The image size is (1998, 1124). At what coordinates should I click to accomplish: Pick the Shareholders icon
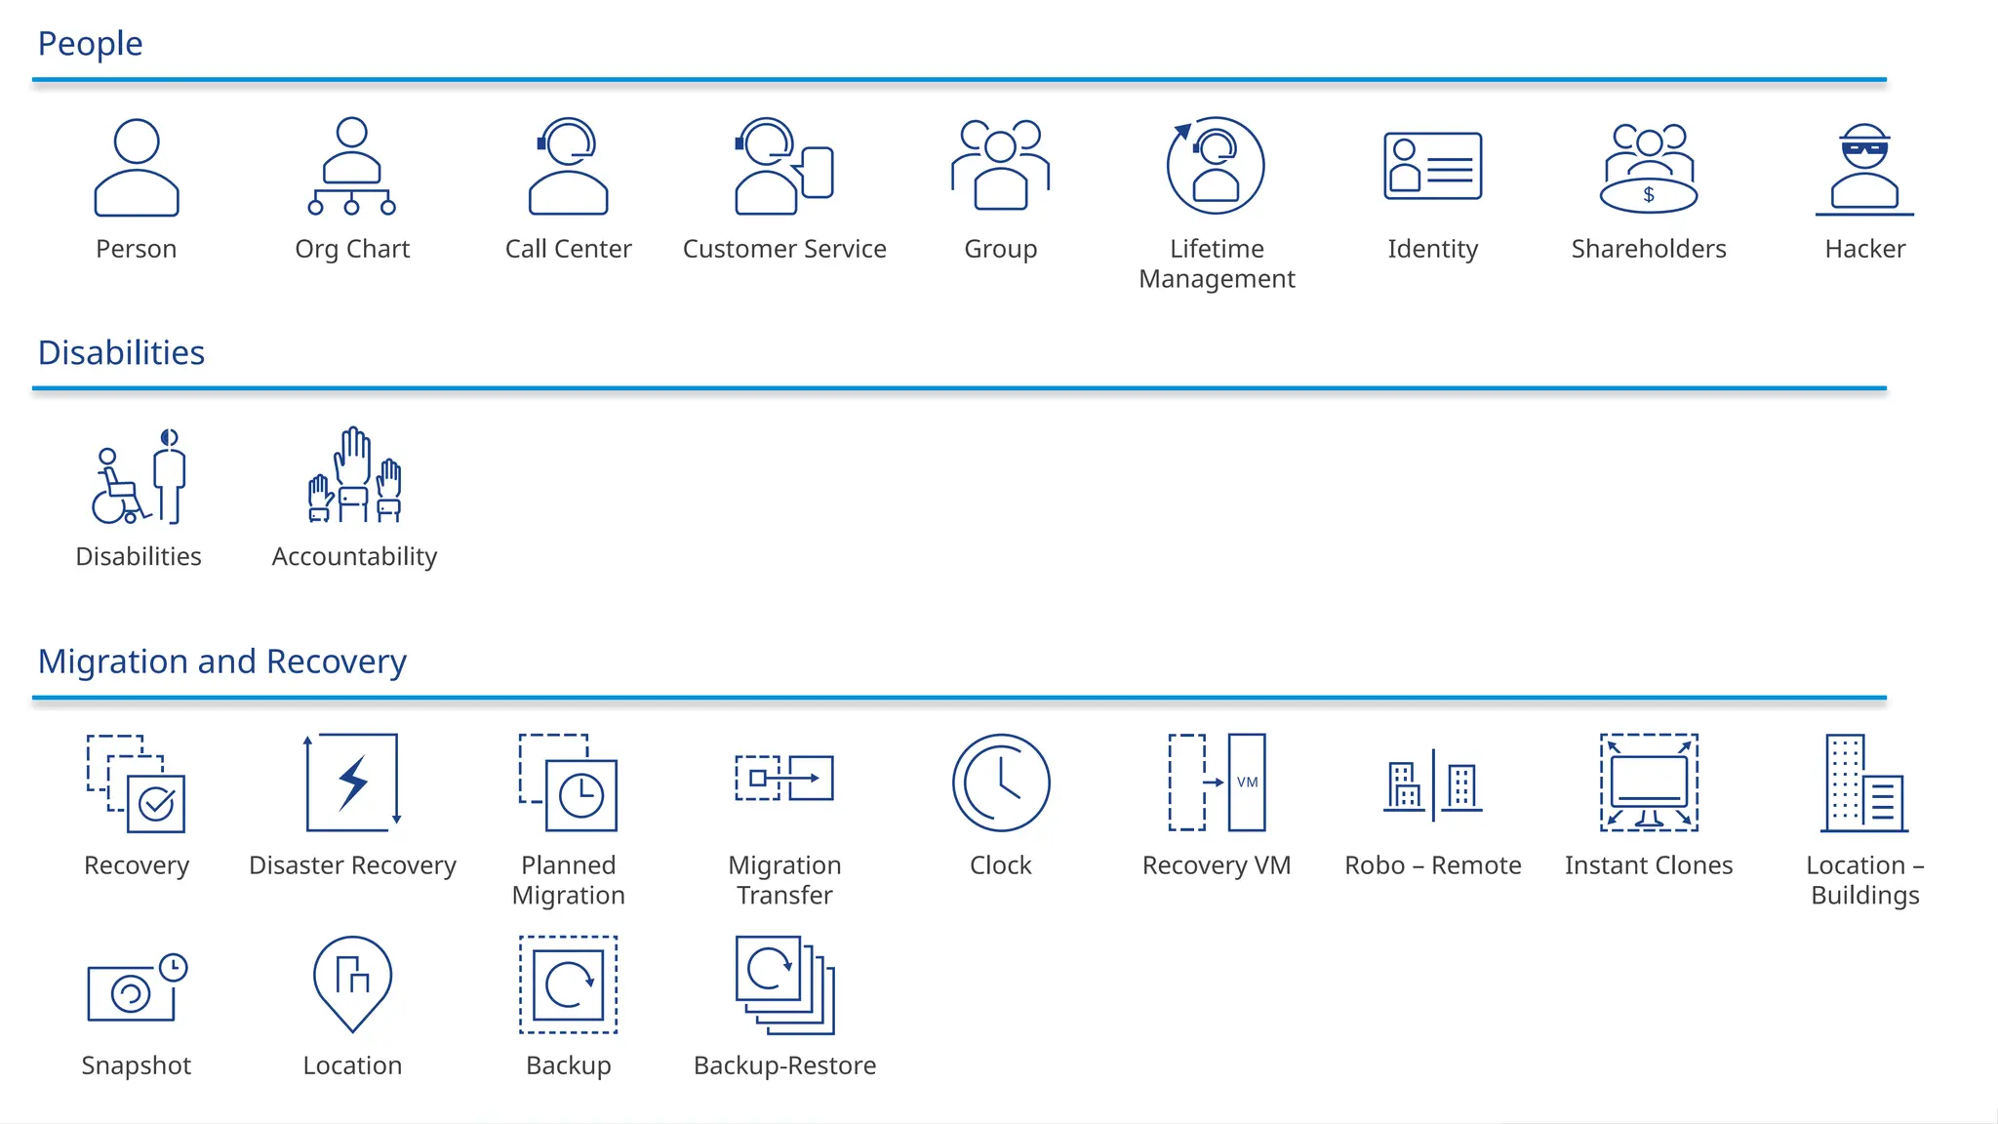(x=1649, y=167)
